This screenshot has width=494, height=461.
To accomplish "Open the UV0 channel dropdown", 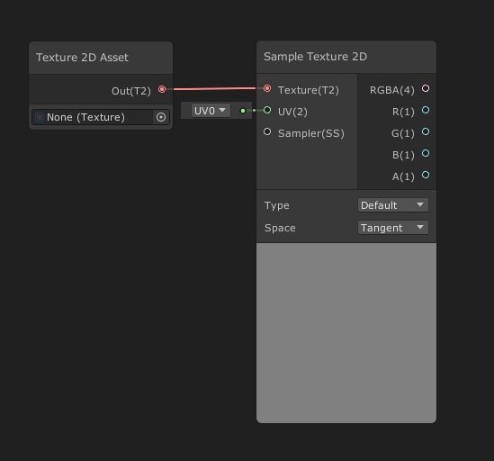I will [x=211, y=111].
